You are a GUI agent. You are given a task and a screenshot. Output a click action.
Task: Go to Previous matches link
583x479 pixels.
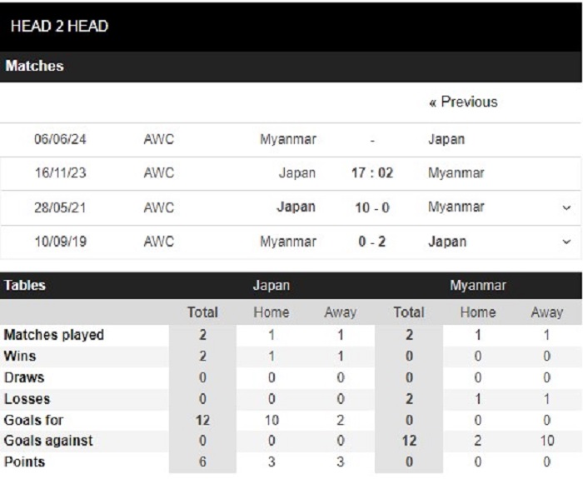click(463, 102)
